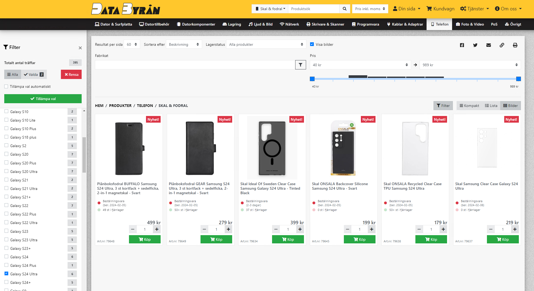The image size is (534, 291).
Task: Share page on Twitter icon
Action: coord(475,45)
